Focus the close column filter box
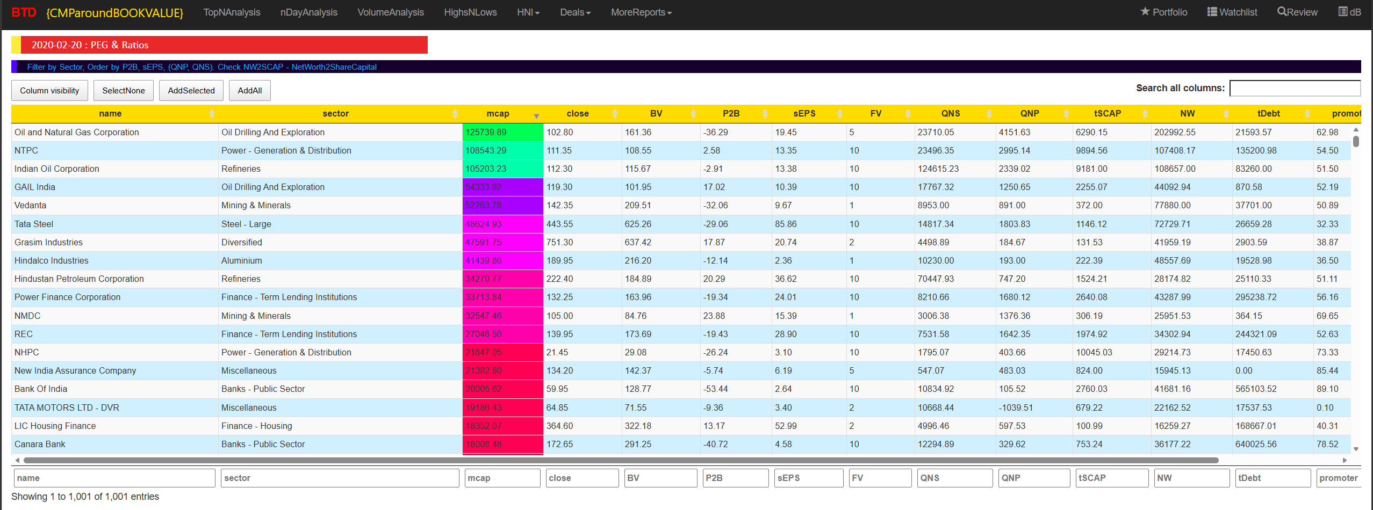Viewport: 1373px width, 510px height. click(x=583, y=478)
